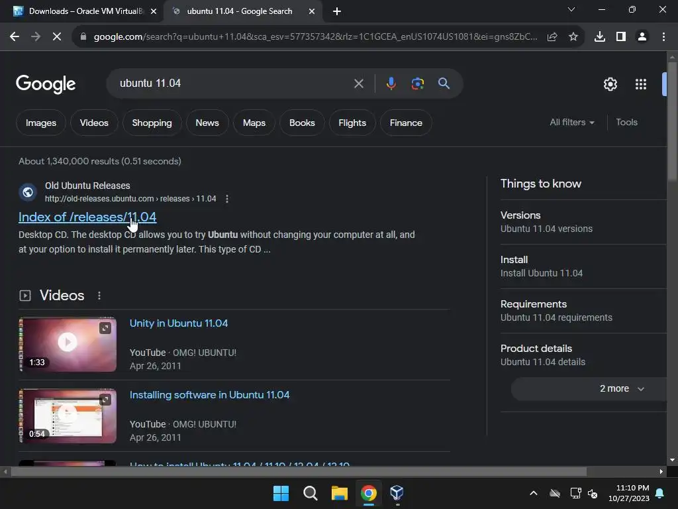678x509 pixels.
Task: Select the ubuntu 11.04 Google Search tab
Action: pos(242,11)
